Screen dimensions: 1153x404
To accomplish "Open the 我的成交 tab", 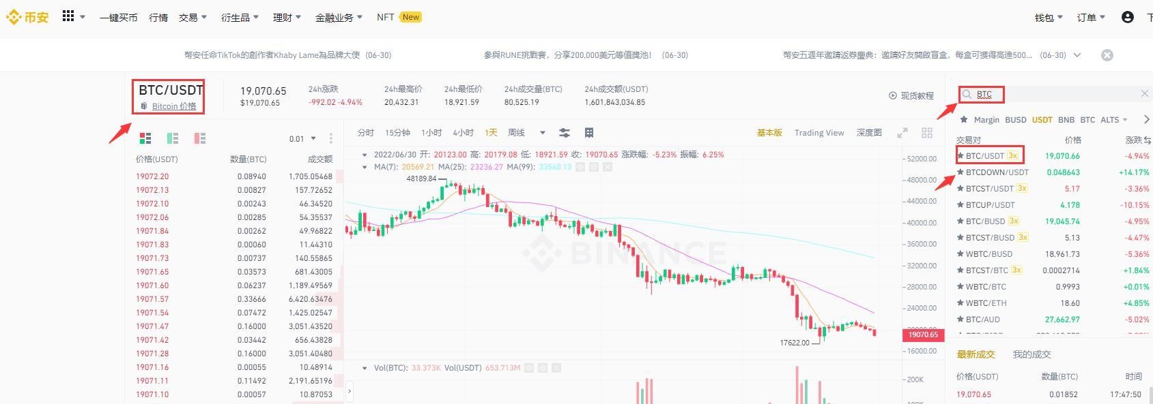I will pos(1031,354).
